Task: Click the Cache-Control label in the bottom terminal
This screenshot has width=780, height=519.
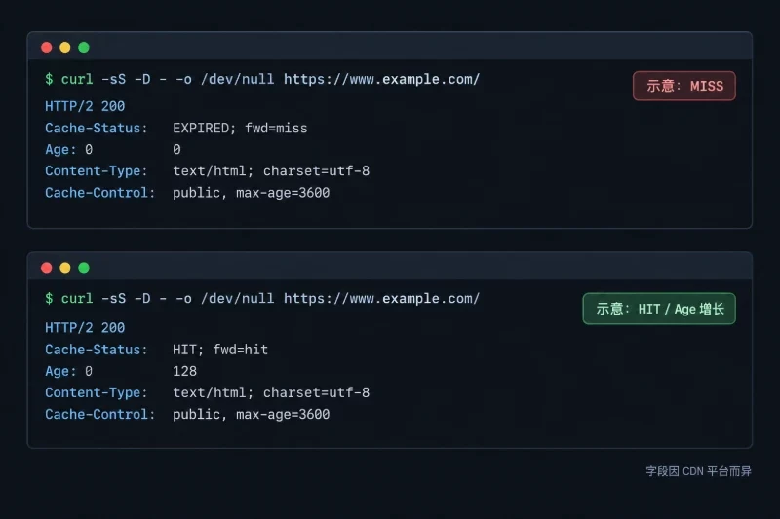Action: 100,414
